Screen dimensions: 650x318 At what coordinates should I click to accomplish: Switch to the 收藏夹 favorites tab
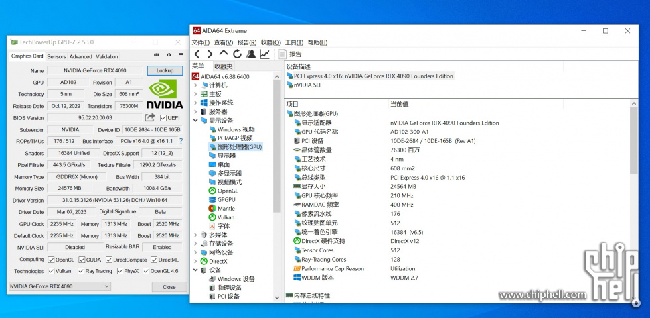(224, 66)
